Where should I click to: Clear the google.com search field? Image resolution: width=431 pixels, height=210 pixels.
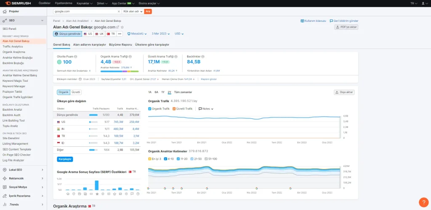[119, 11]
